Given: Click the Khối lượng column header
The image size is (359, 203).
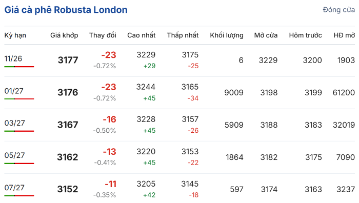Looking at the screenshot, I should [x=227, y=35].
